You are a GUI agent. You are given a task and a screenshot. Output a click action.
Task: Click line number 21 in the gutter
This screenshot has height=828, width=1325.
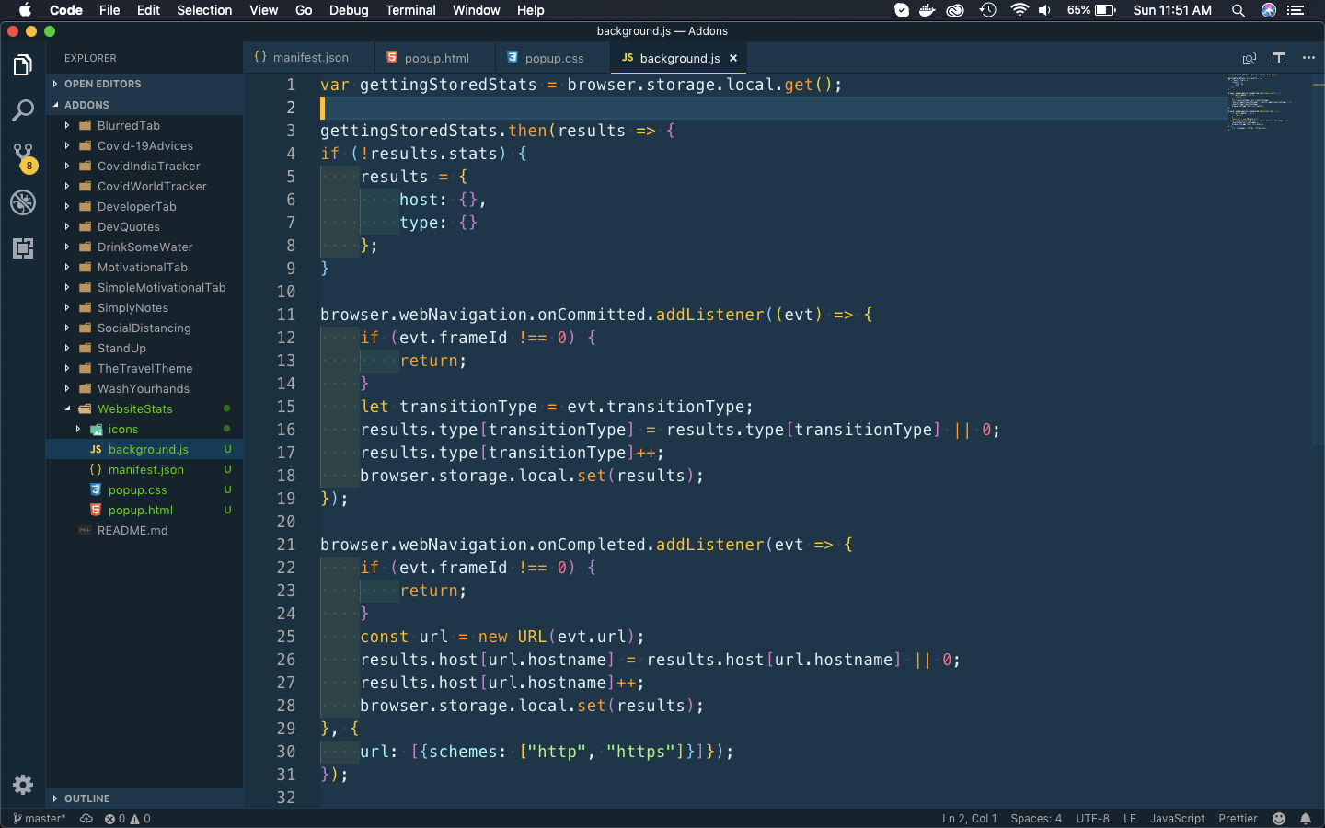[x=286, y=545]
